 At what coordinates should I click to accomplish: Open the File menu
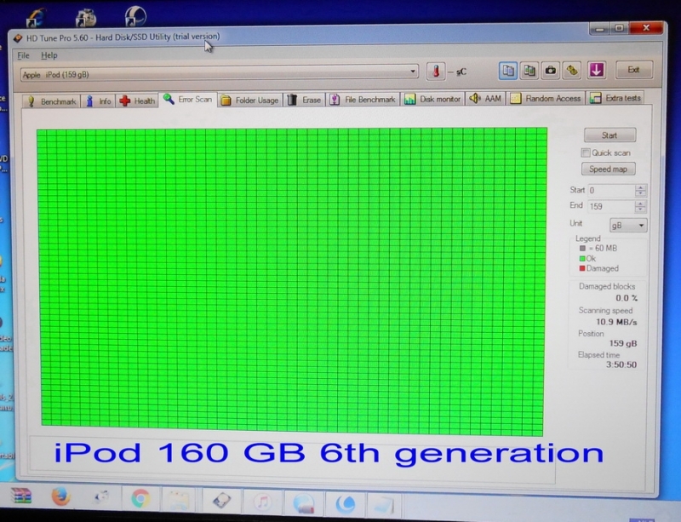(23, 55)
